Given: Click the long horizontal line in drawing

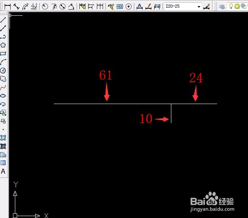Looking at the screenshot, I should tap(135, 104).
